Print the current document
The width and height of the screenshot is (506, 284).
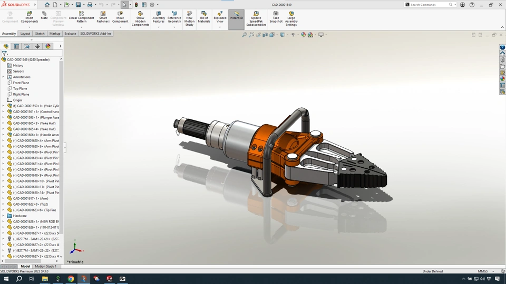click(x=90, y=5)
